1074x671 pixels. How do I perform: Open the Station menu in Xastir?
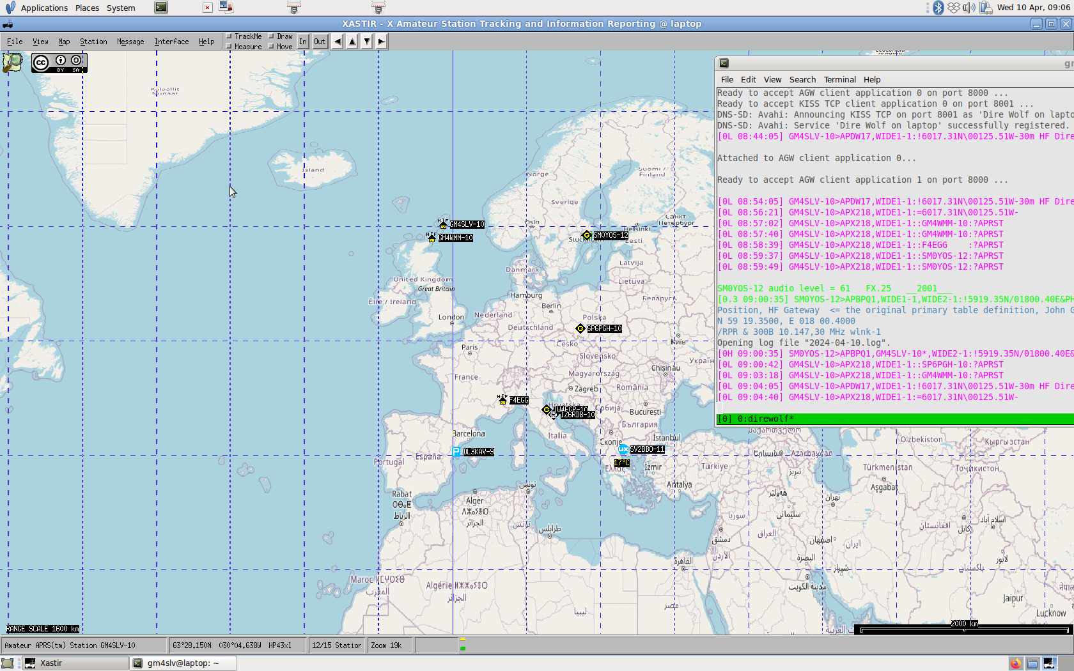coord(93,41)
